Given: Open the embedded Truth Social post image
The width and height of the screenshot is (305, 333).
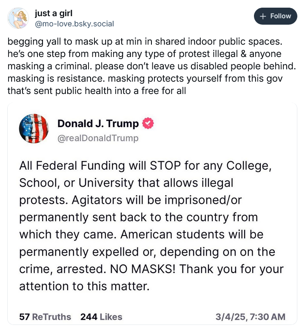Looking at the screenshot, I should 152,213.
